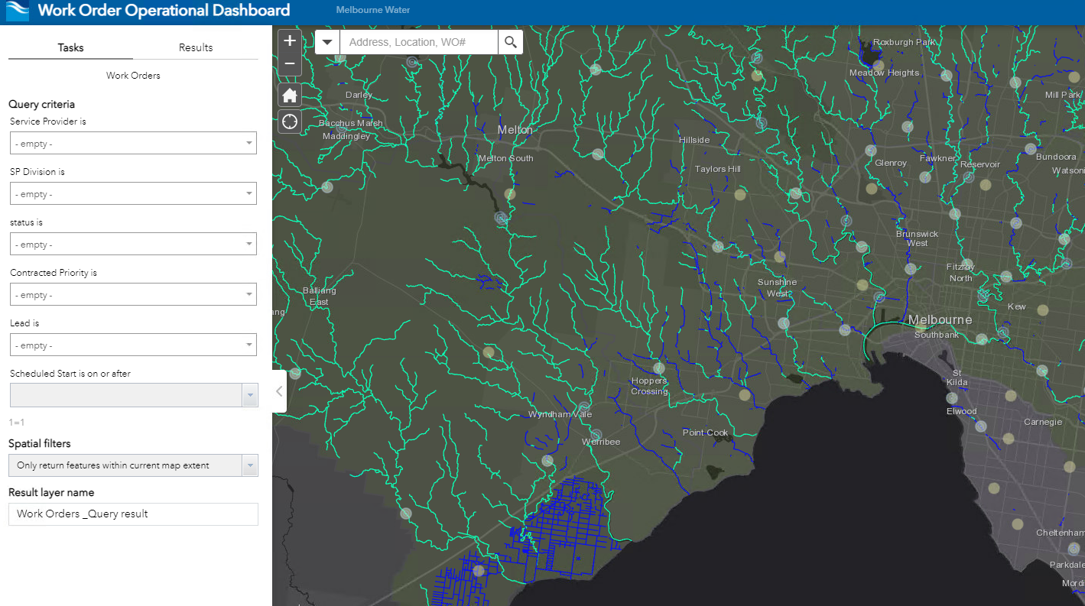
Task: Open the SP Division dropdown
Action: [249, 193]
